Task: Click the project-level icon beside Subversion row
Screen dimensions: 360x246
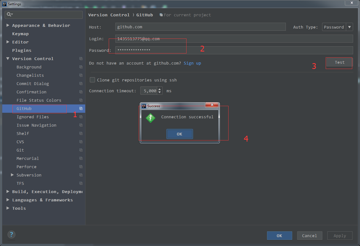Action: [81, 175]
